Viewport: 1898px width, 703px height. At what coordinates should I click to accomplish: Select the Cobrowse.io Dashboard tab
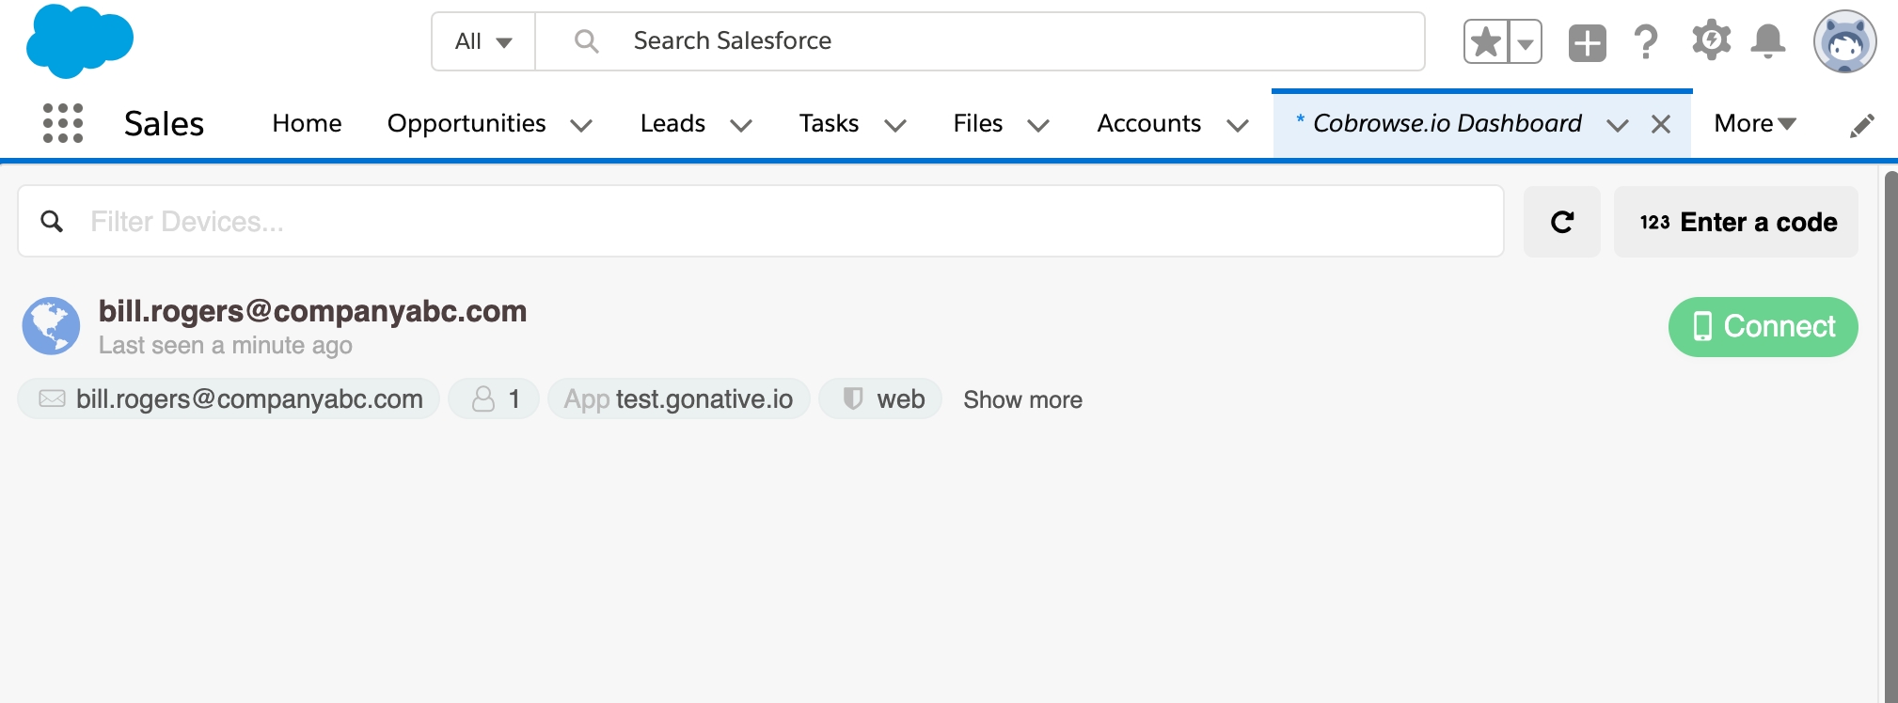(1447, 123)
